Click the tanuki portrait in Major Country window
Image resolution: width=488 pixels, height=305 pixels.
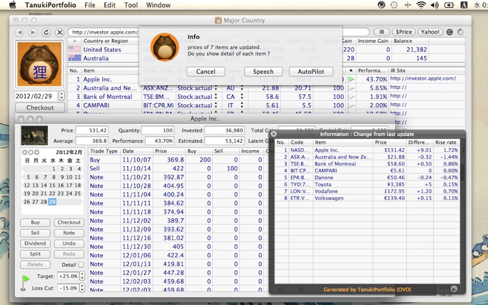tap(39, 65)
